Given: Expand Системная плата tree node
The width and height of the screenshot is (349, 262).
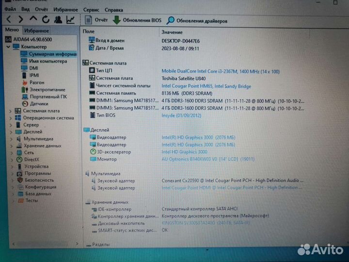Looking at the screenshot, I should (11, 111).
